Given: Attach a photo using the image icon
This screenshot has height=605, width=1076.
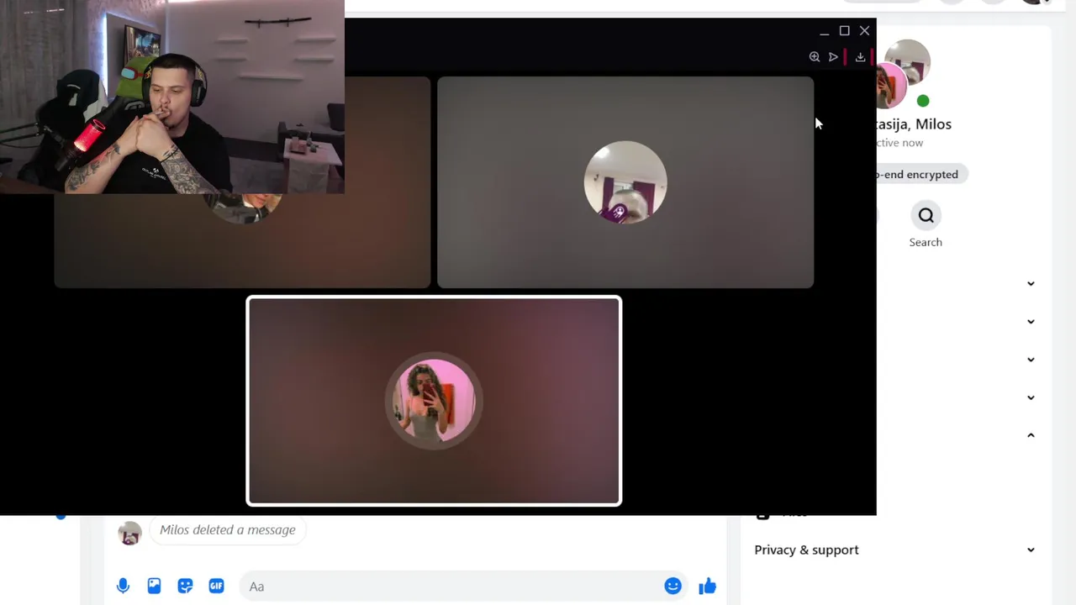Looking at the screenshot, I should pyautogui.click(x=154, y=586).
